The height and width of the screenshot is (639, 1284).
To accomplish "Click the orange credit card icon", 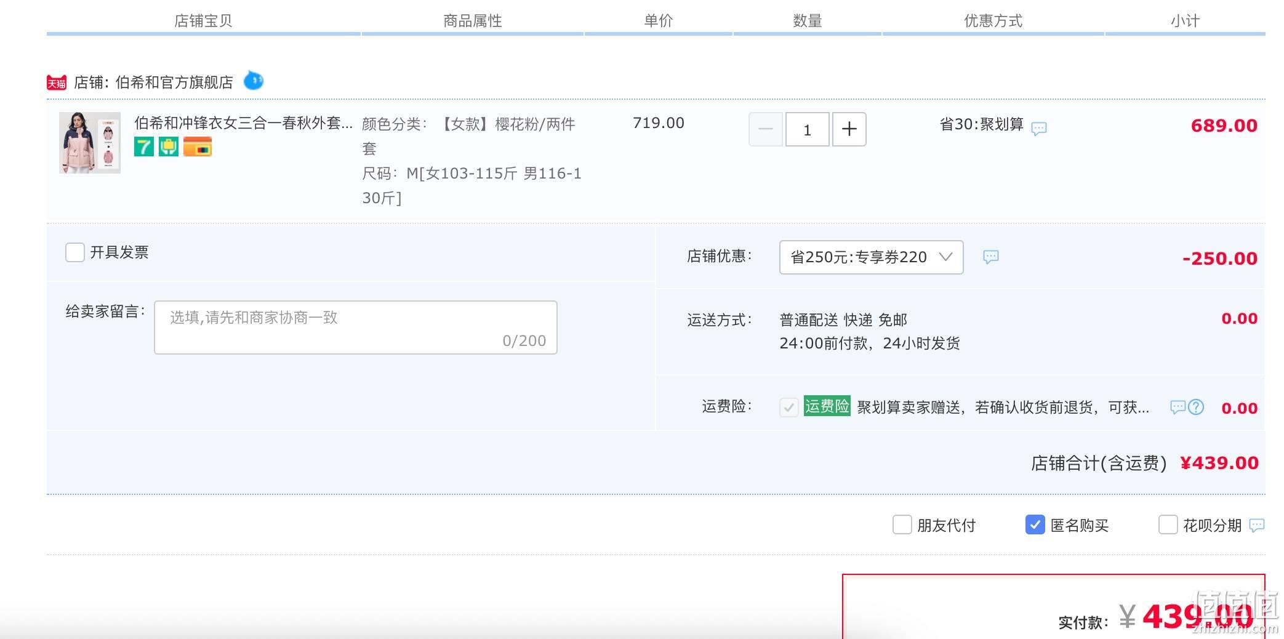I will coord(198,147).
